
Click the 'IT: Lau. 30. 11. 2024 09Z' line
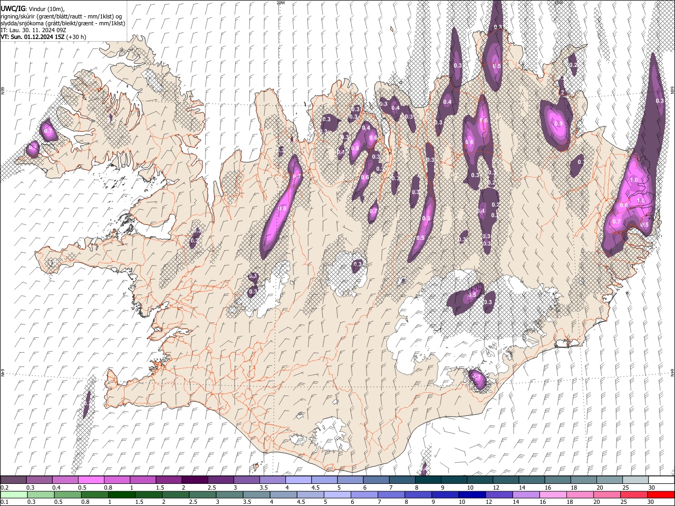(33, 30)
